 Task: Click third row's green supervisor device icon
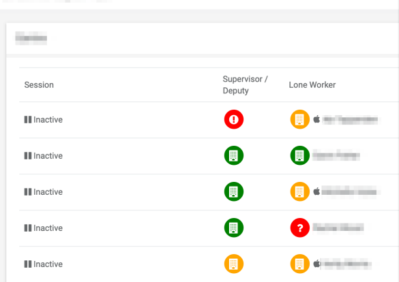(233, 191)
